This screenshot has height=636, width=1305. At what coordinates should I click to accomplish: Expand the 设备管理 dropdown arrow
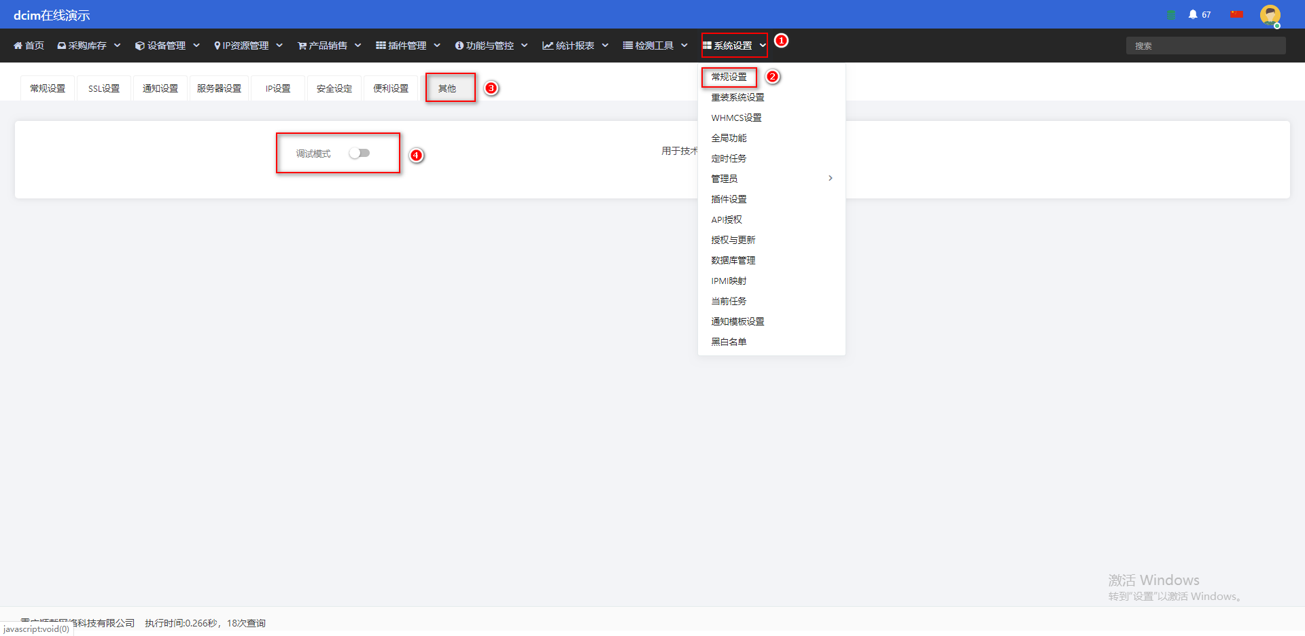point(196,46)
